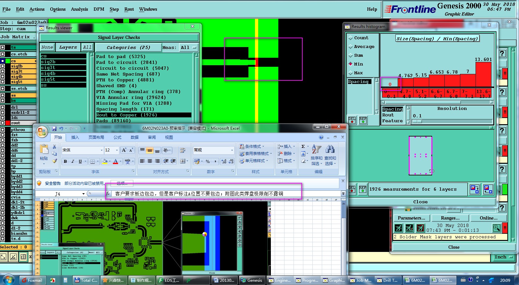Click the Font Color A icon
Viewport: 519px width, 285px height.
(x=115, y=161)
